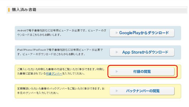Screen dimensions: 189x107
Task: Select the iPad/iPhone/iPodTouch description text
Action: [60, 52]
